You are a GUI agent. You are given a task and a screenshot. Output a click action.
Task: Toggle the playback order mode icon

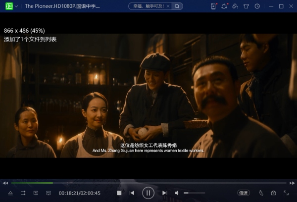point(23,193)
